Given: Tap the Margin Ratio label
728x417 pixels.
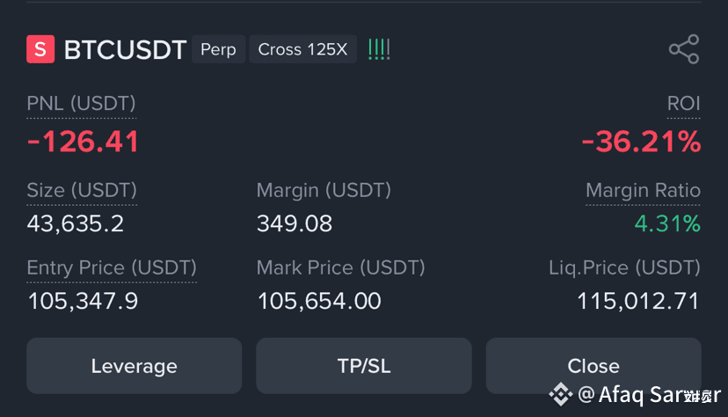Looking at the screenshot, I should (x=643, y=190).
